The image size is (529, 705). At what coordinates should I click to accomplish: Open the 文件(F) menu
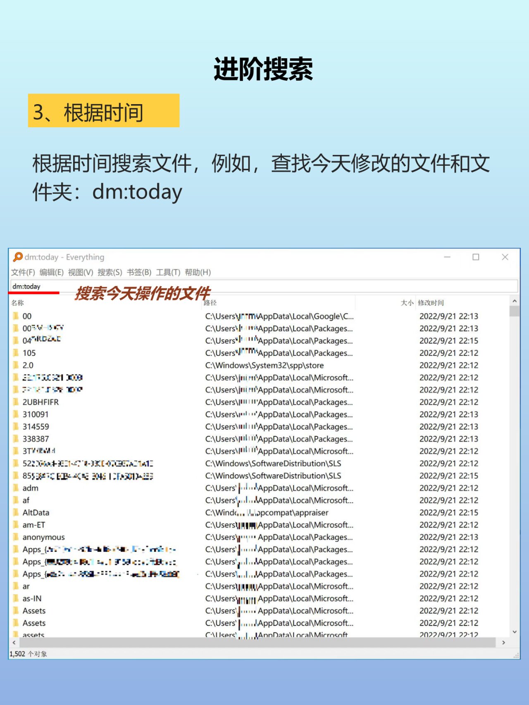pyautogui.click(x=23, y=272)
